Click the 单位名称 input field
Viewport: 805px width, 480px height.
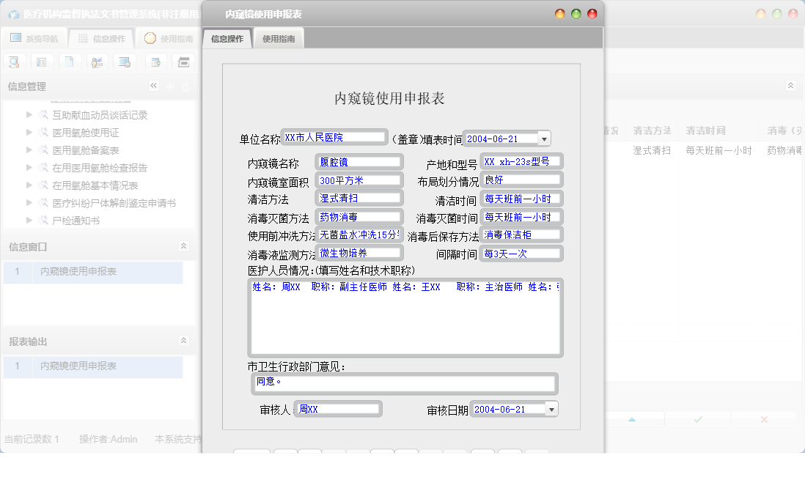pos(334,138)
